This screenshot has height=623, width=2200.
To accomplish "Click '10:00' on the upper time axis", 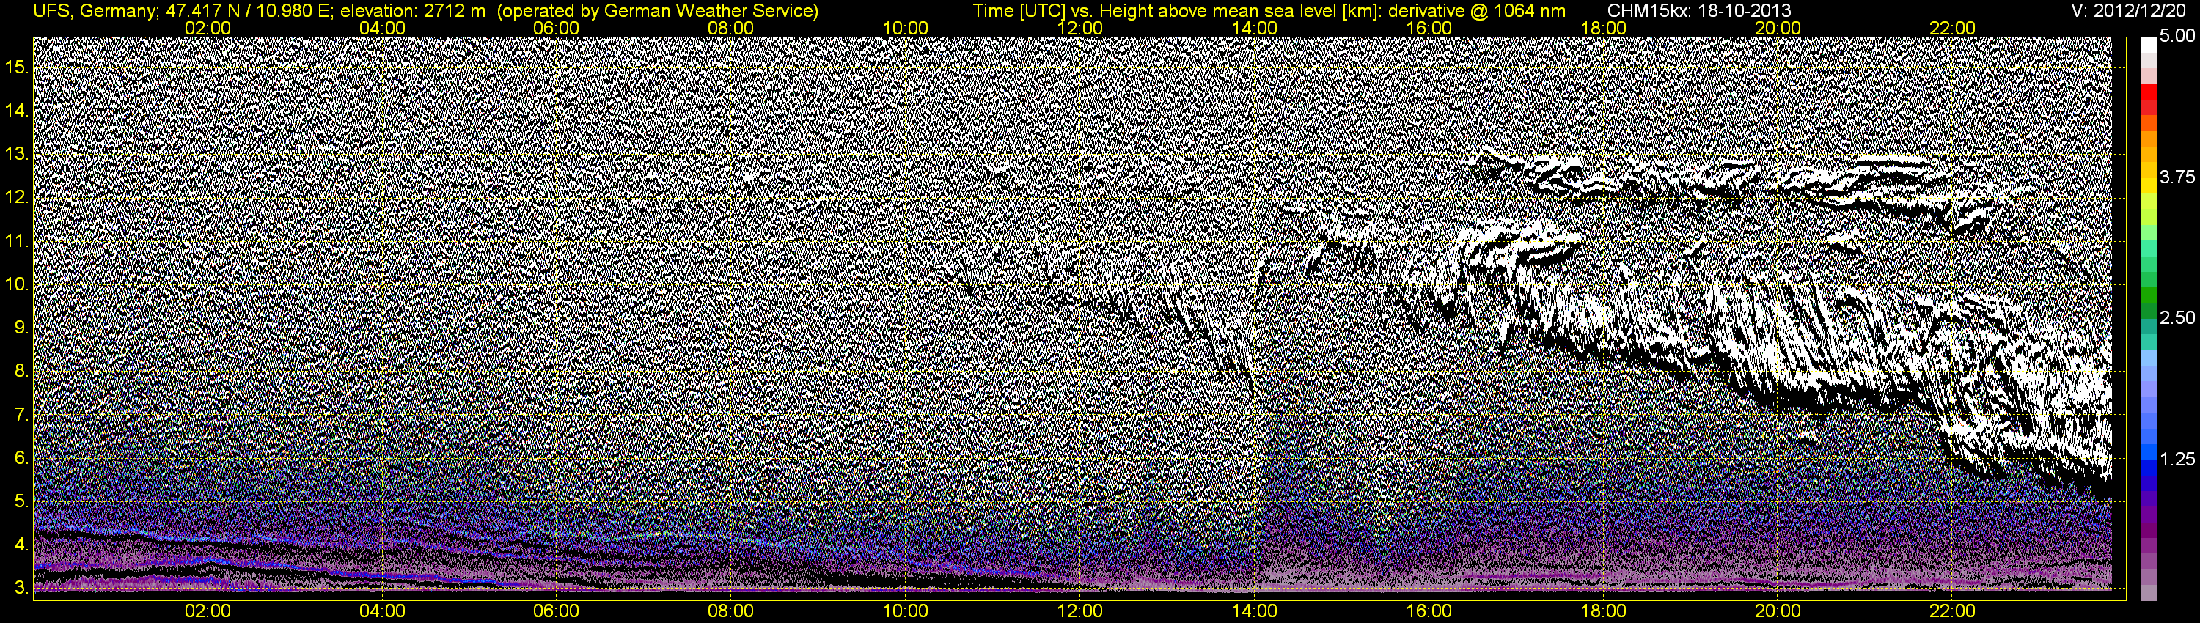I will 905,28.
